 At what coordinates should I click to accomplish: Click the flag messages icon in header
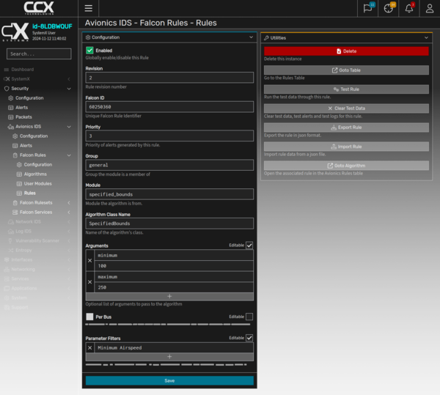[x=367, y=8]
